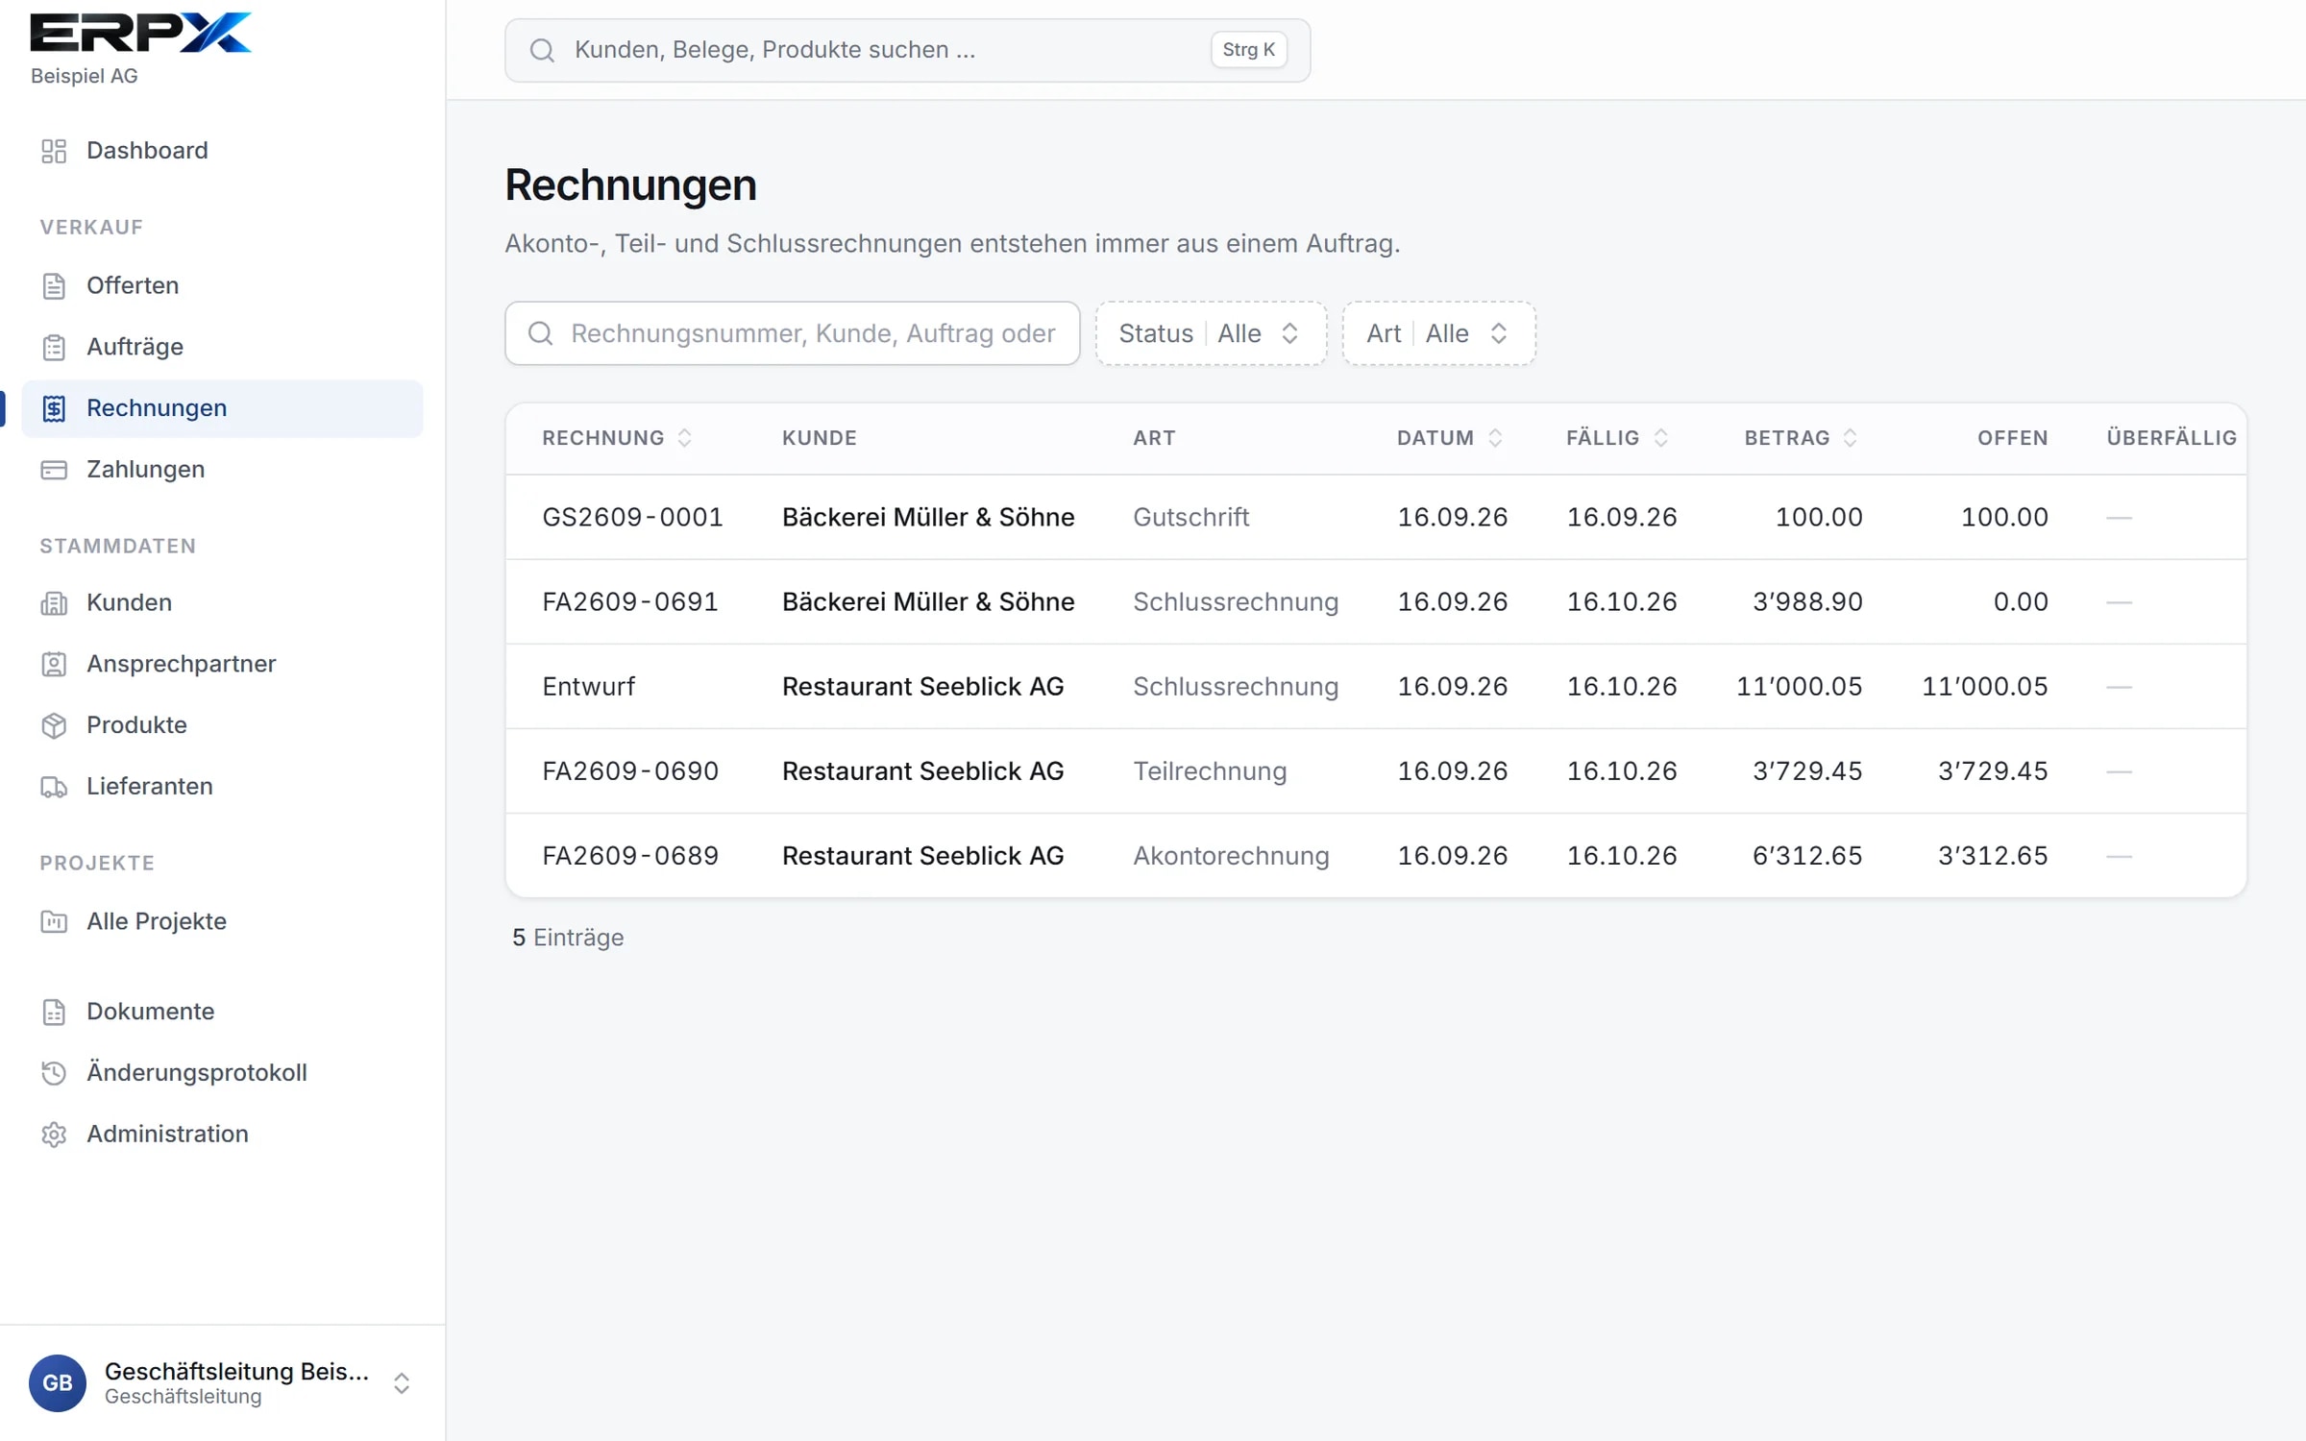The height and width of the screenshot is (1441, 2306).
Task: Open invoice FA2609-0691
Action: [1376, 601]
